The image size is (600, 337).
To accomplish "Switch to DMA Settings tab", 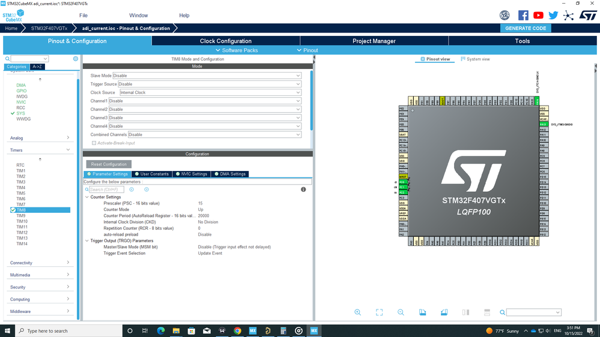I will 230,174.
